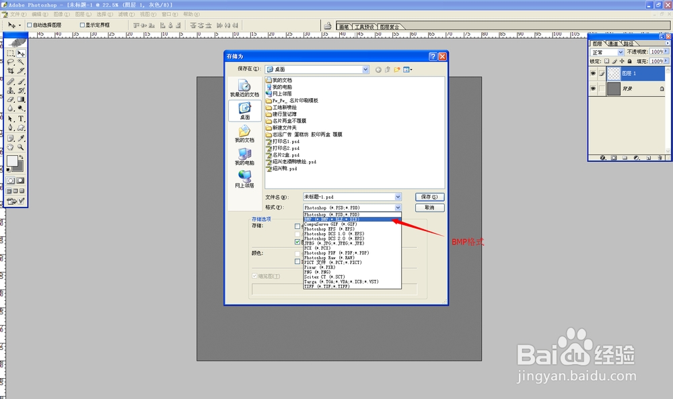Screen dimensions: 673x399
Task: Select the Custom Shape tool
Action: [21, 128]
